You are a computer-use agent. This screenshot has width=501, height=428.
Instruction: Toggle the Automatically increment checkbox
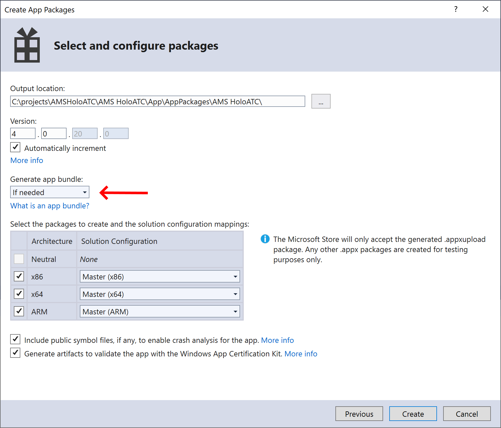[x=15, y=147]
